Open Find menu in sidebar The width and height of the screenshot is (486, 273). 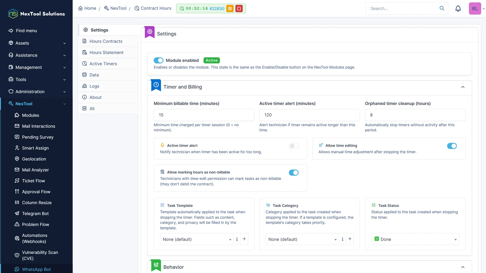tap(23, 31)
